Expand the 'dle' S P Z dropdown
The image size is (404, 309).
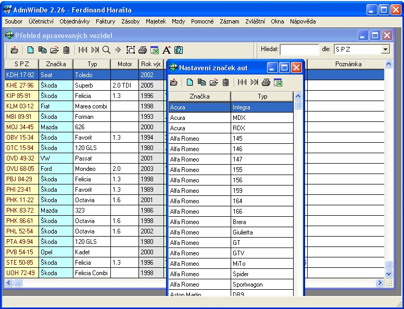click(x=385, y=50)
